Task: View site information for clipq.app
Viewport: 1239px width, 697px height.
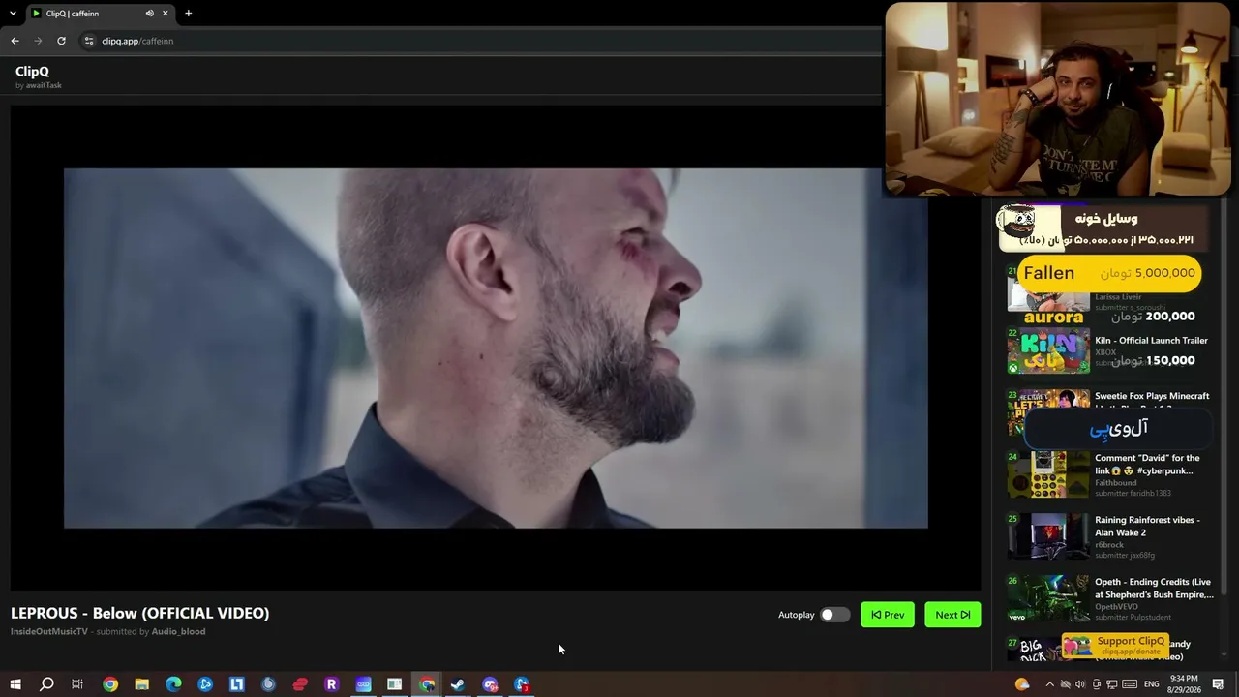Action: coord(89,41)
